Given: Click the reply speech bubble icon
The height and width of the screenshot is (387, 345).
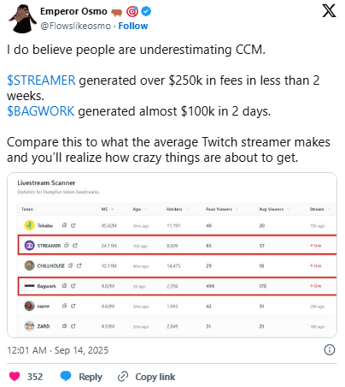Looking at the screenshot, I should point(66,376).
